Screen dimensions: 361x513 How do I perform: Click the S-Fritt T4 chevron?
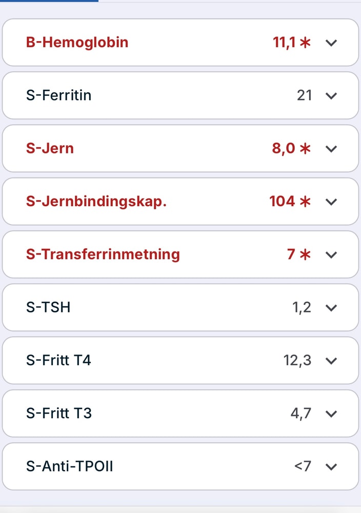pyautogui.click(x=331, y=361)
